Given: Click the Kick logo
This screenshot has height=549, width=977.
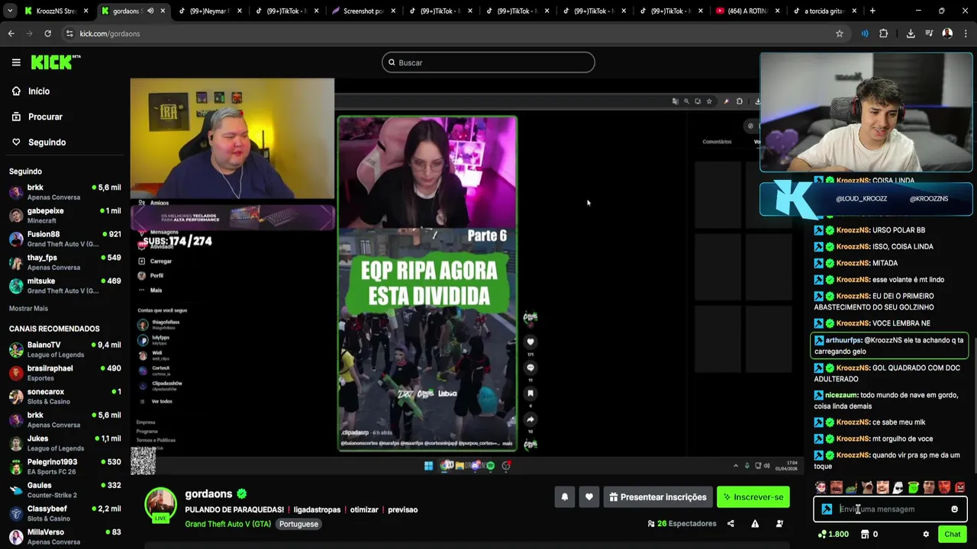Looking at the screenshot, I should tap(55, 63).
